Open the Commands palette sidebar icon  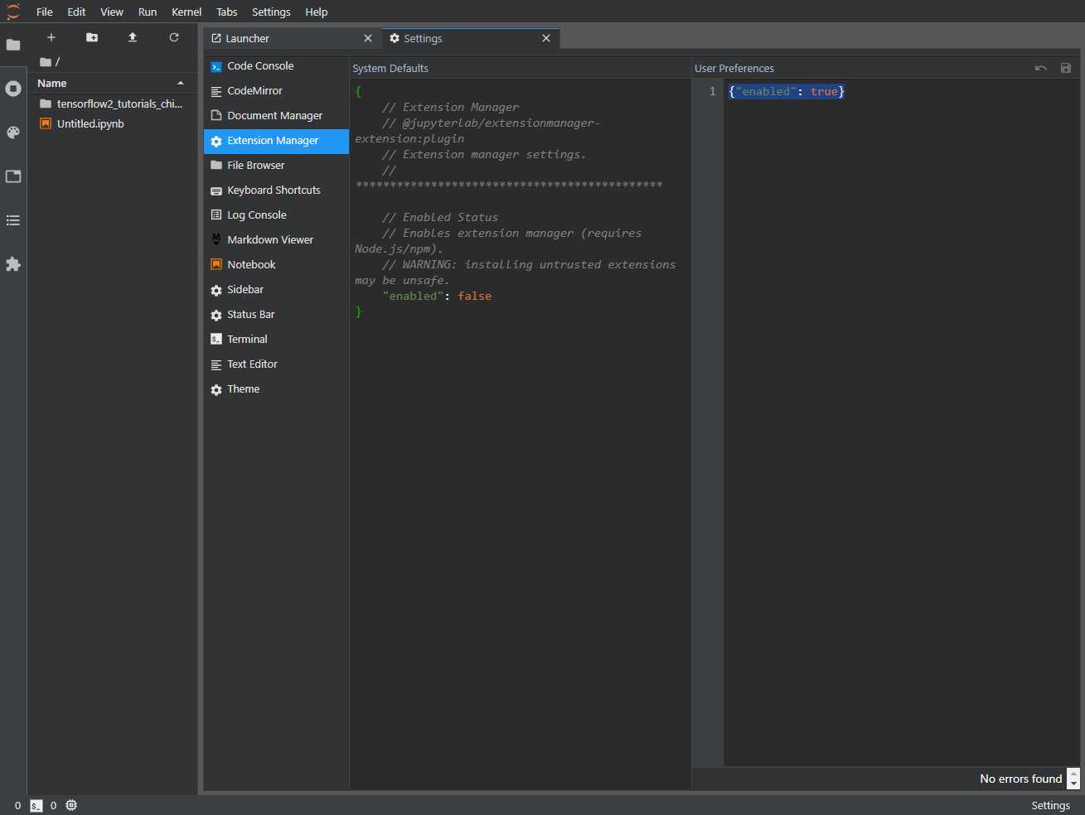pos(13,133)
